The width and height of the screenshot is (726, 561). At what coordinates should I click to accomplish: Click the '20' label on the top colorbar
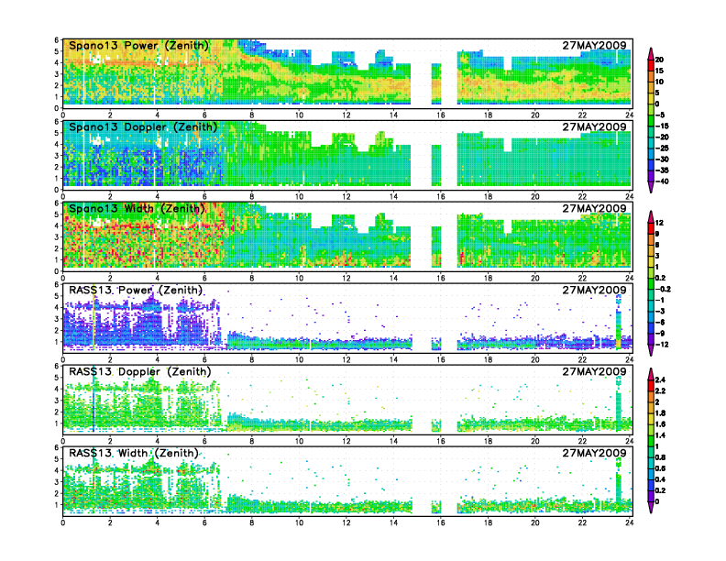pyautogui.click(x=659, y=60)
